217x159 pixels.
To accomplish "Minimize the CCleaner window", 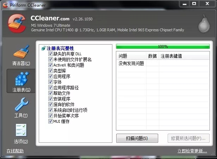I will [185, 4].
